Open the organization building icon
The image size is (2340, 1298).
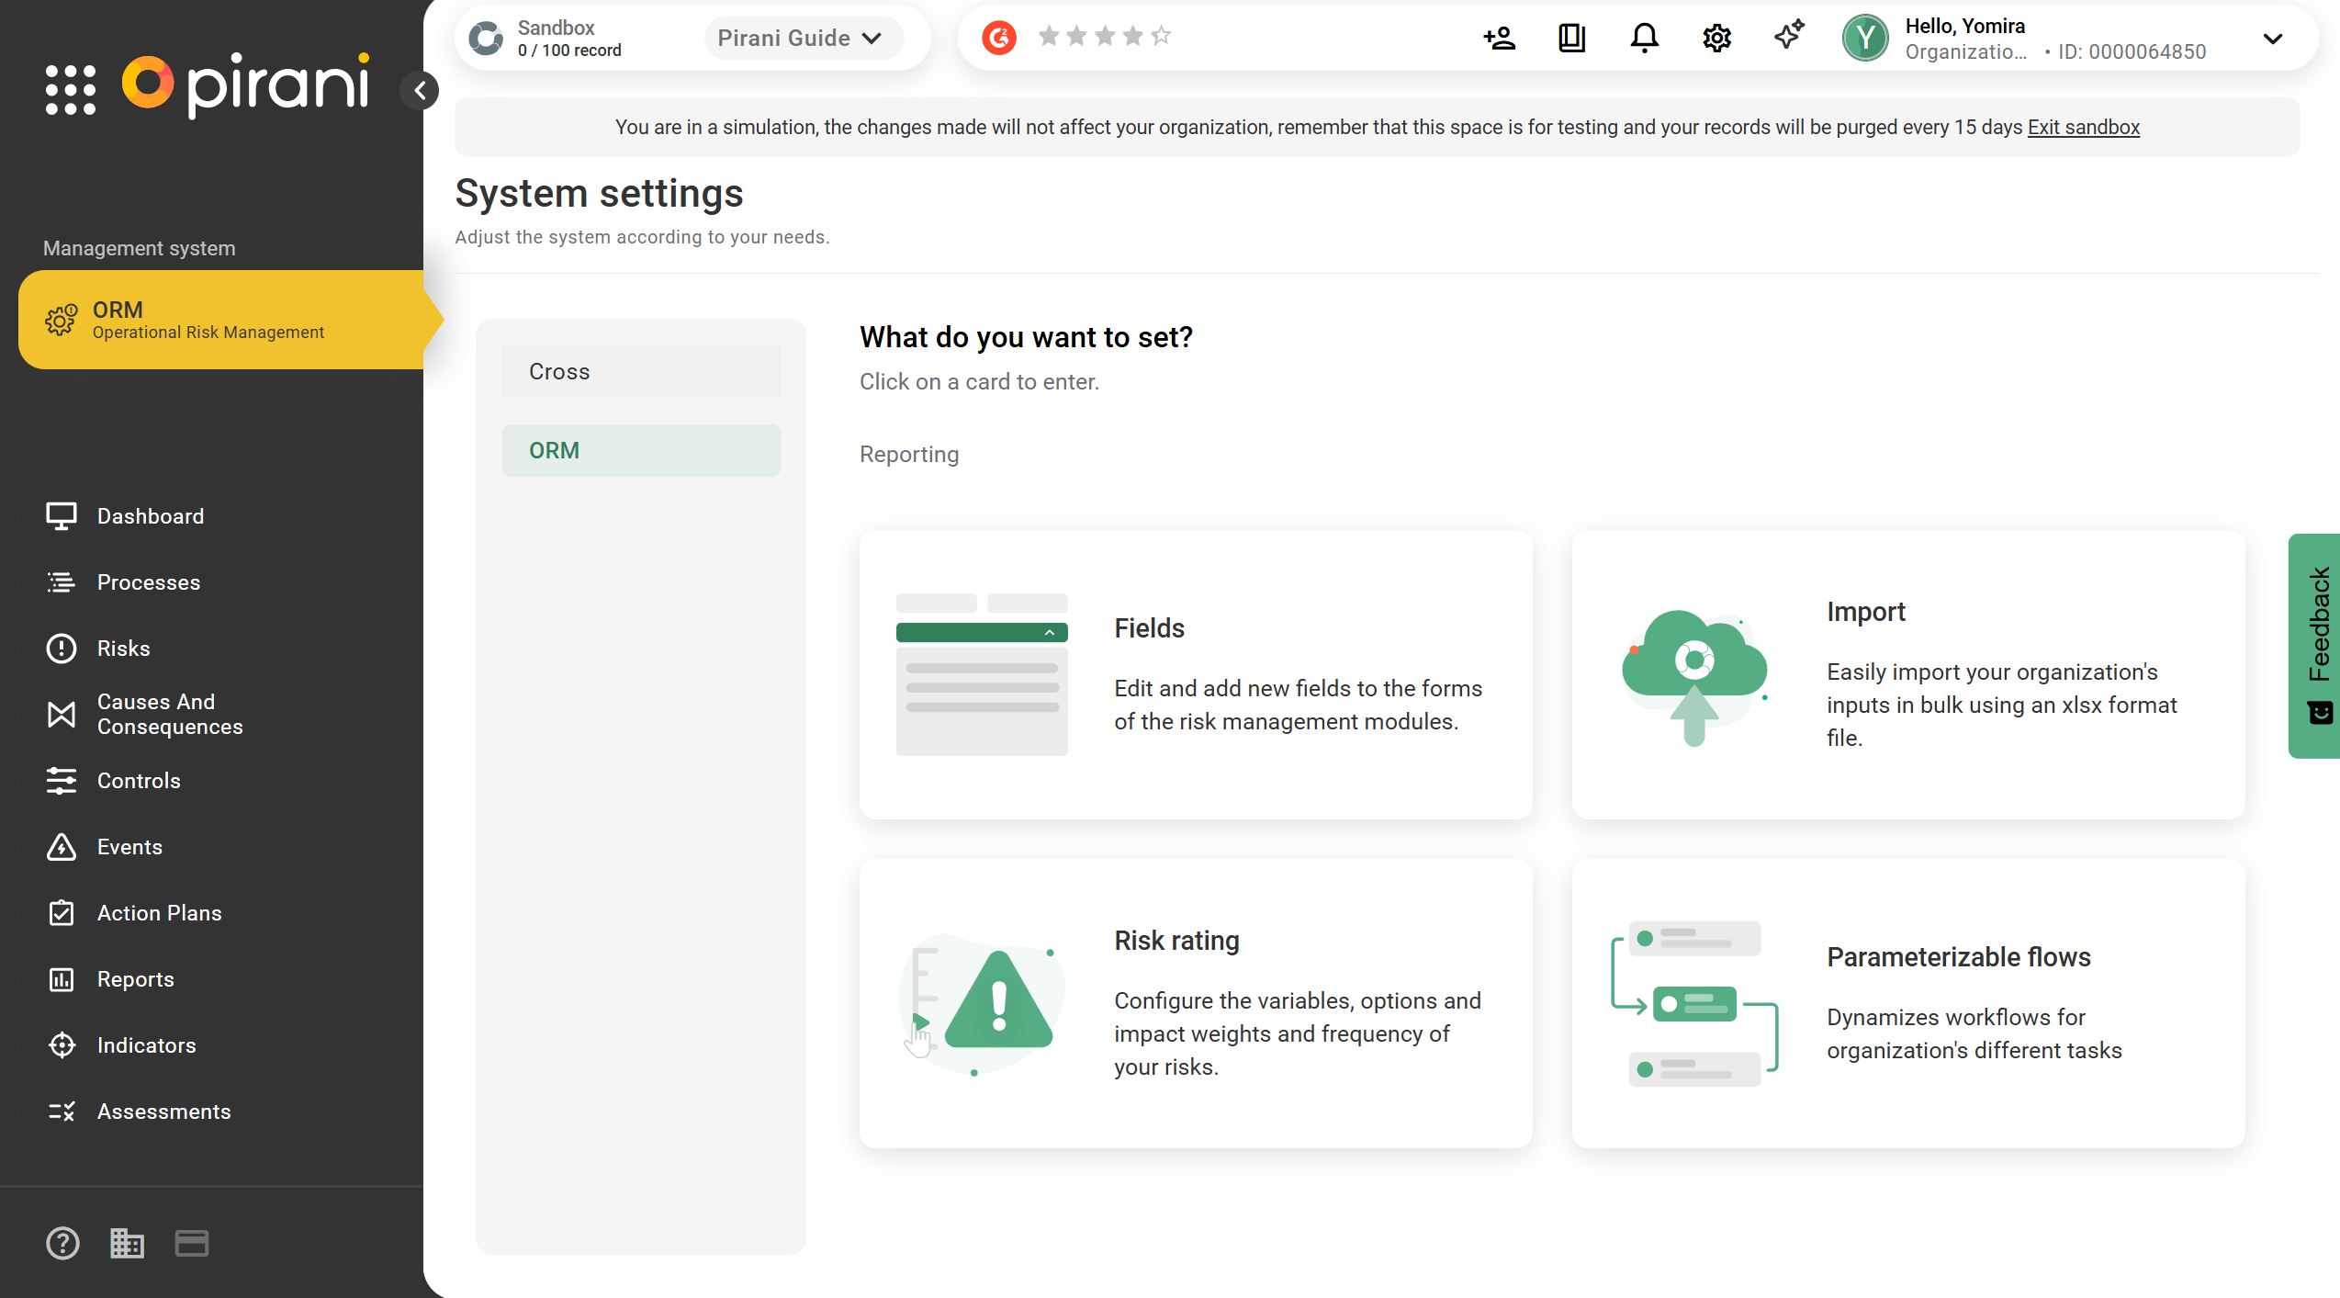[x=127, y=1243]
